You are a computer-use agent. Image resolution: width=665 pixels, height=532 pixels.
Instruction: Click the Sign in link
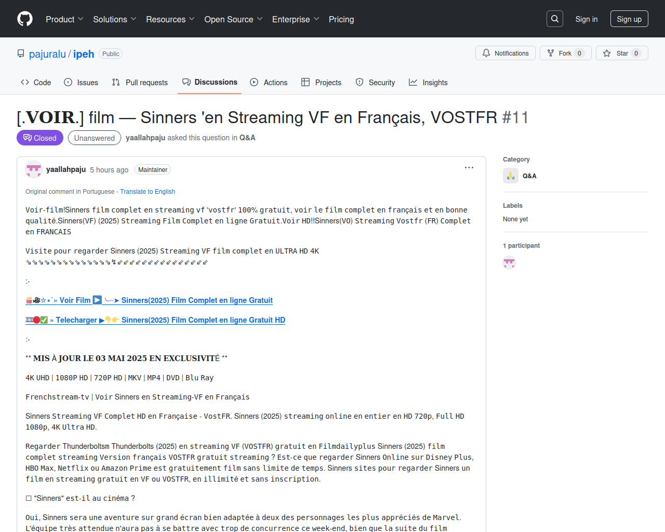[x=587, y=19]
